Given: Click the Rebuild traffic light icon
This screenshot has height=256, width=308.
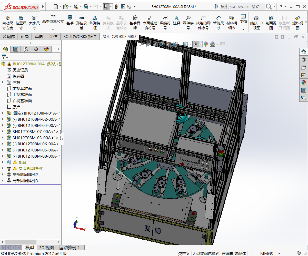Looking at the screenshot, I should coord(116,7).
